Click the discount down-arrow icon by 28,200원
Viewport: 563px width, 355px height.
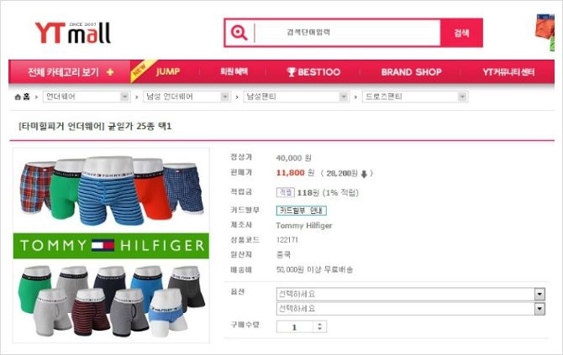click(364, 174)
